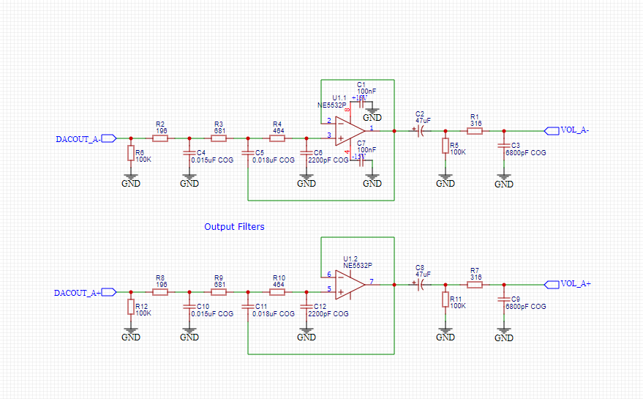
Task: Select the GND symbol below C9
Action: [x=503, y=335]
